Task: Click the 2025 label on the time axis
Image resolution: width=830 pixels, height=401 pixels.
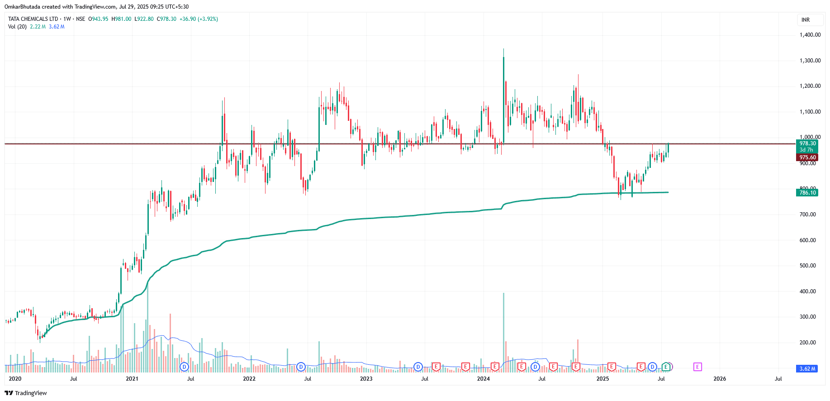Action: (602, 379)
